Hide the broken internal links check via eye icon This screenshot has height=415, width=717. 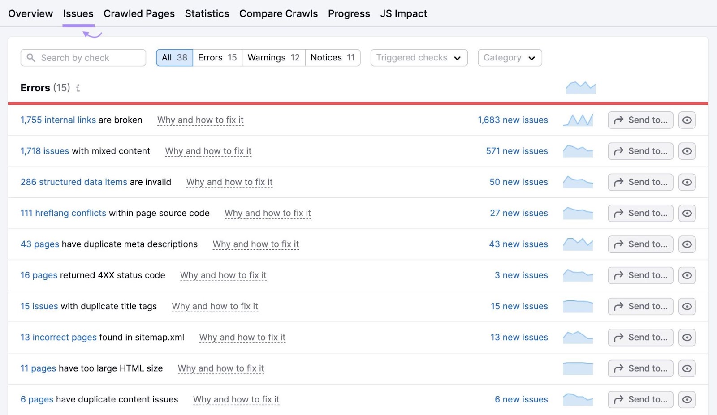tap(687, 120)
